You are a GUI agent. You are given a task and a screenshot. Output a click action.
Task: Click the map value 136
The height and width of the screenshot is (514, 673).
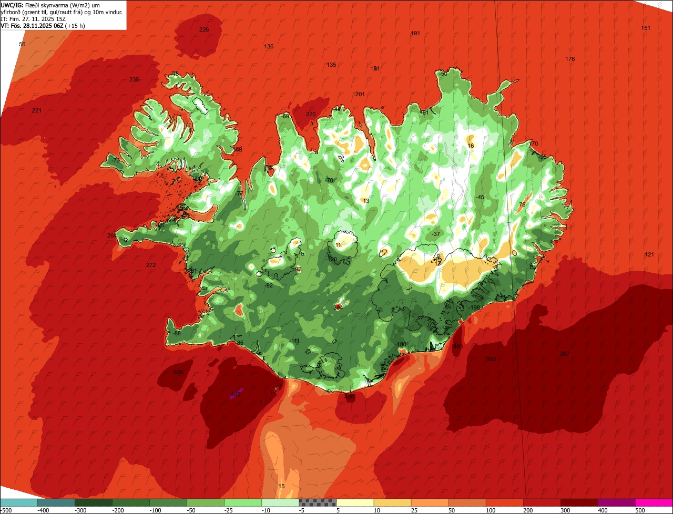tap(269, 46)
